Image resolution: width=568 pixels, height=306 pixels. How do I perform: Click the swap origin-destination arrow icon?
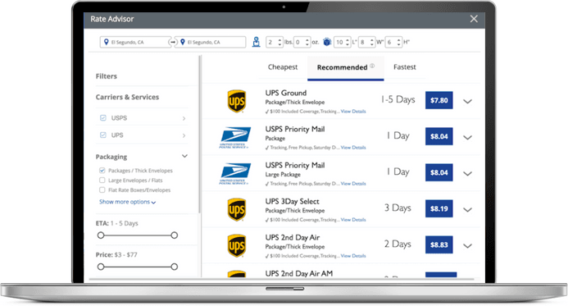tap(173, 43)
